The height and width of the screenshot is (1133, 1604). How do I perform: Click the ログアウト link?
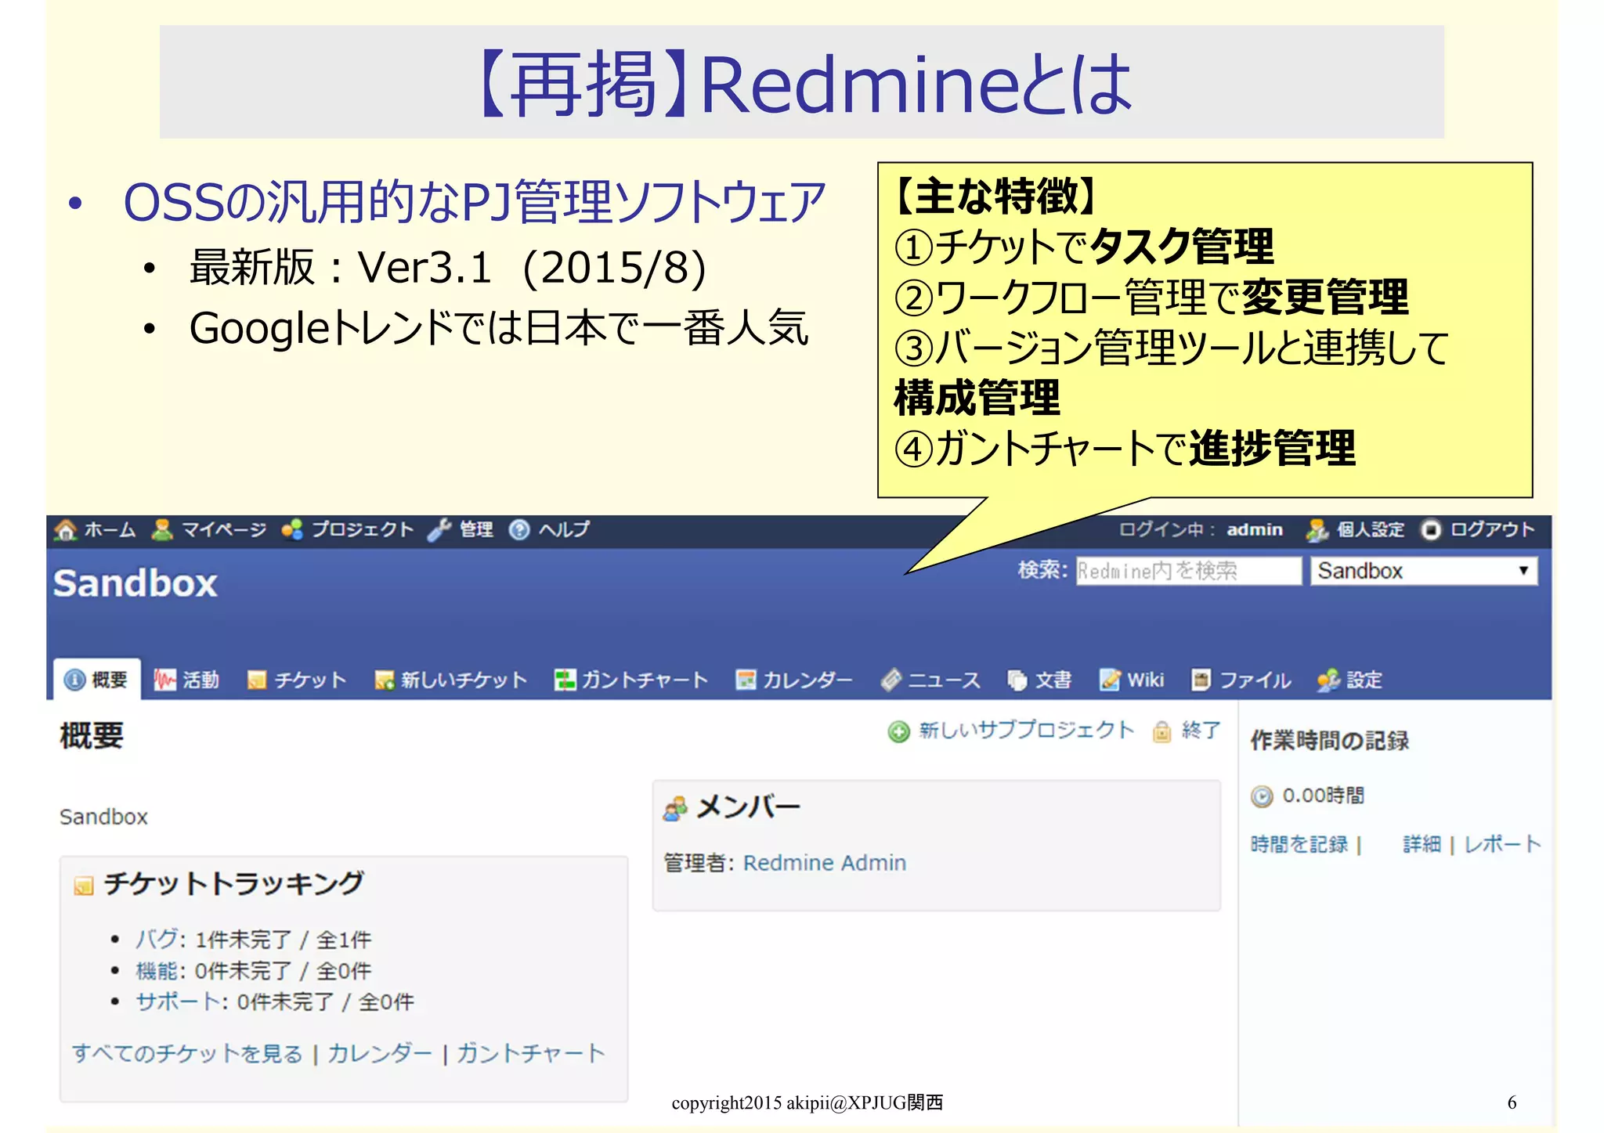coord(1492,530)
